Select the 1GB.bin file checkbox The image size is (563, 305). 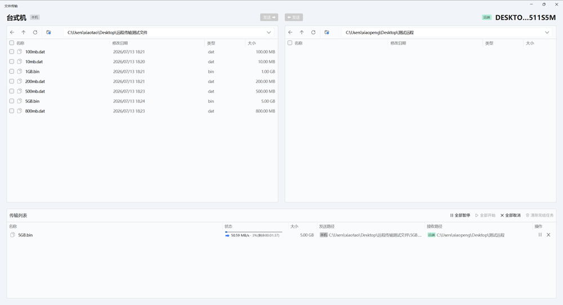[11, 71]
